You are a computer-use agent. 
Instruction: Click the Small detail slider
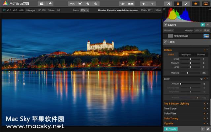[190, 59]
